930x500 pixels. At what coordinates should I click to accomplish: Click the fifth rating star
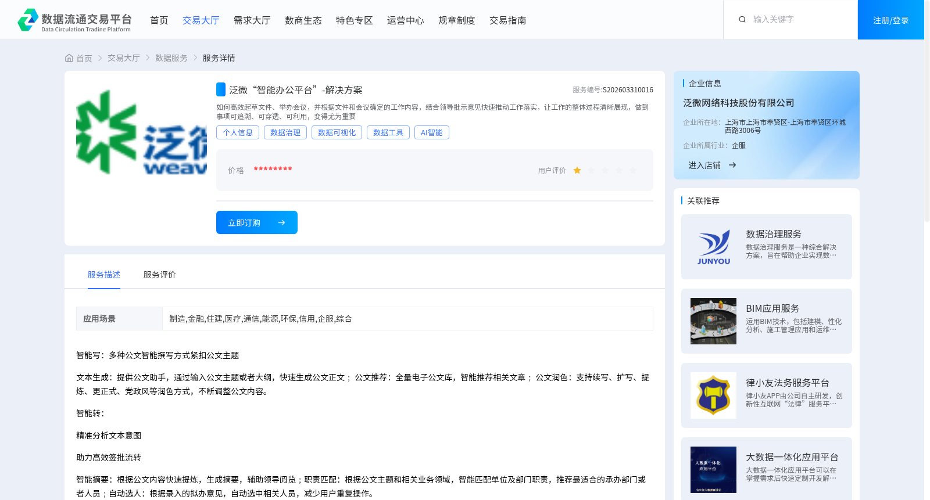pos(633,170)
